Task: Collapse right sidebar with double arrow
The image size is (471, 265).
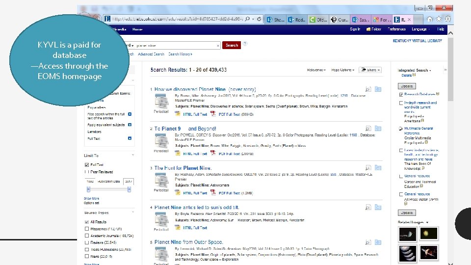Action: point(445,70)
